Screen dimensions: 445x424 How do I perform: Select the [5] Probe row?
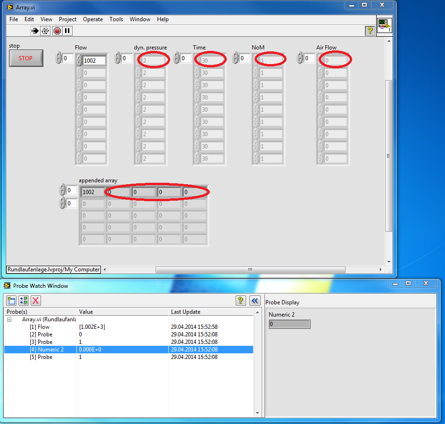click(x=129, y=357)
